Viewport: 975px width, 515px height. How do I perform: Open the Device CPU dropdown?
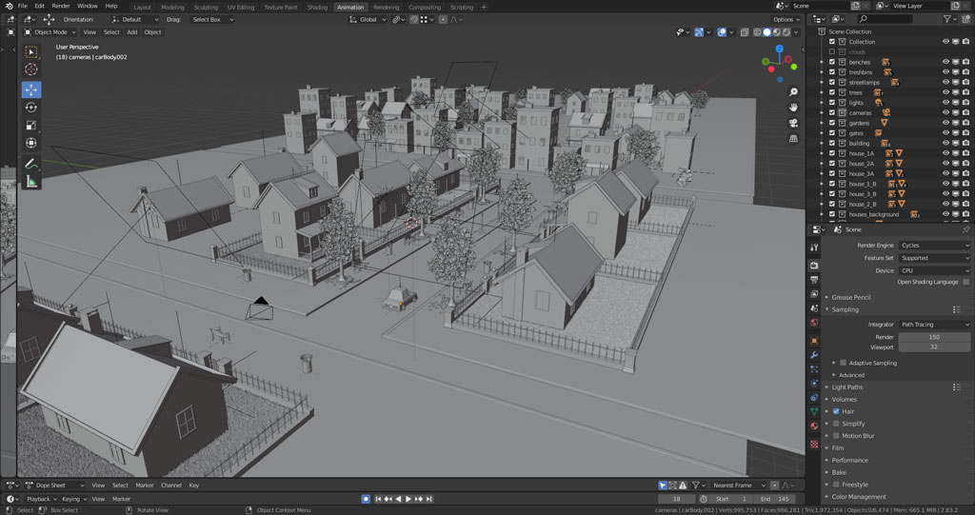[934, 271]
